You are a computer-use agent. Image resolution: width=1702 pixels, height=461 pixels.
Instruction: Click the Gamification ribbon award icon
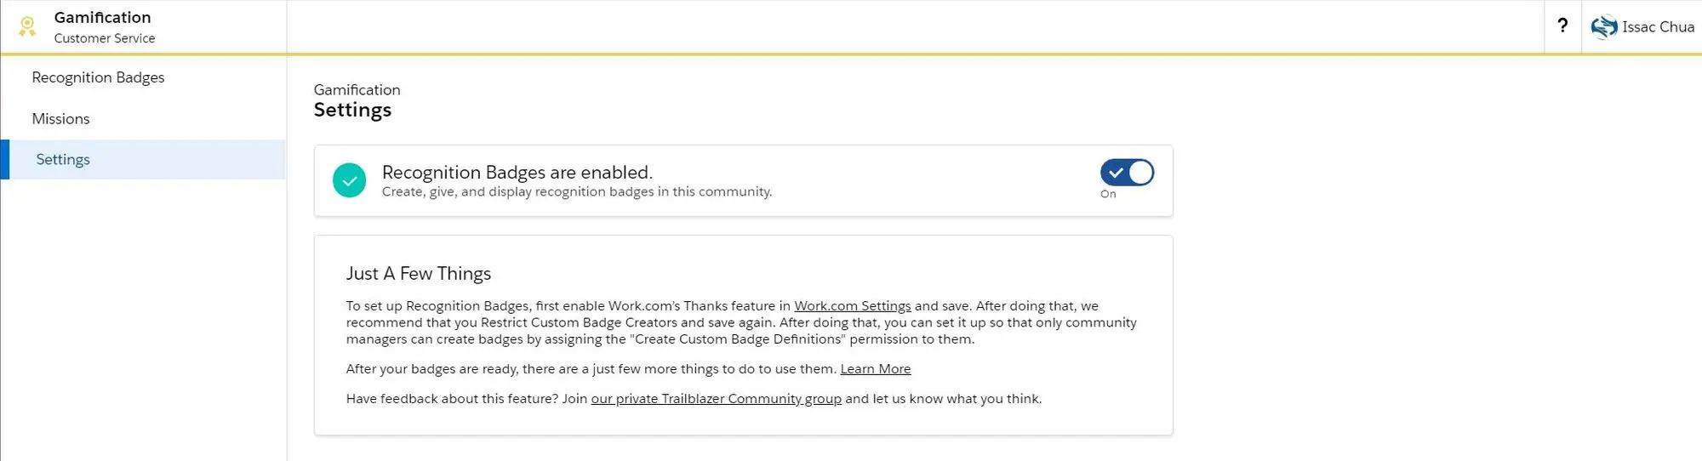point(27,26)
